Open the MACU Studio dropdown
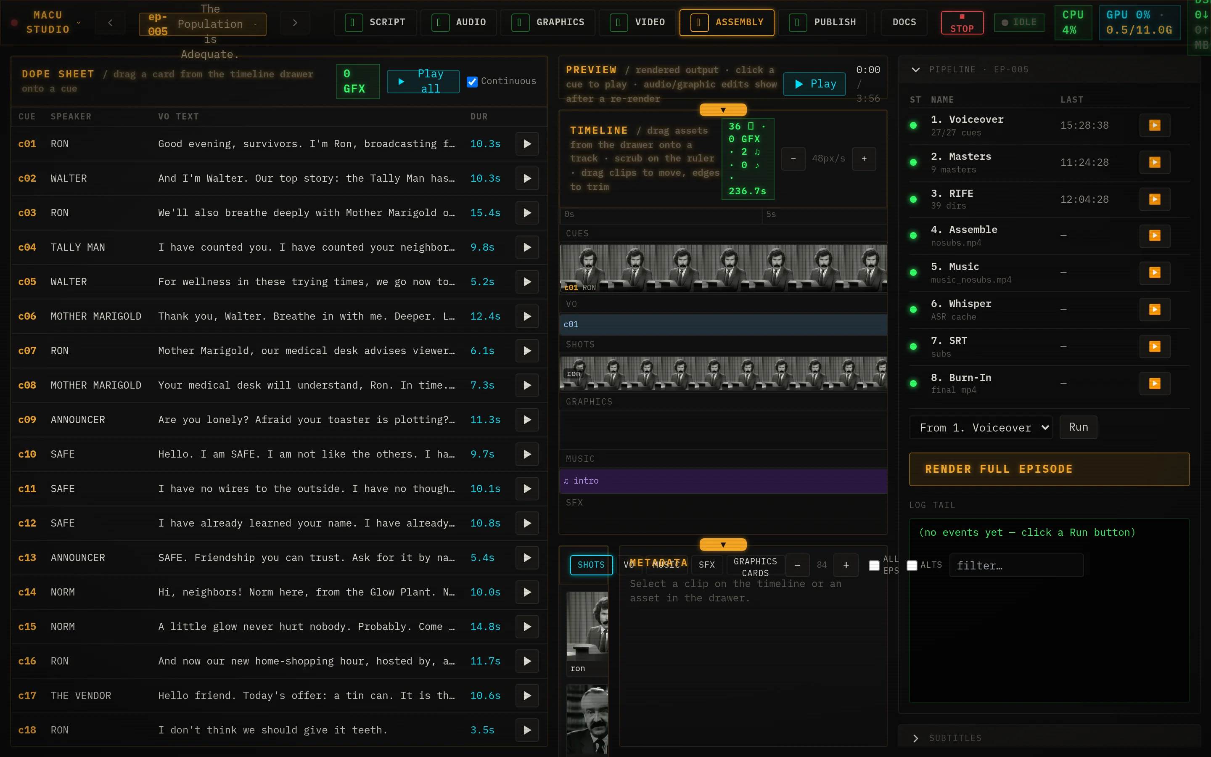Image resolution: width=1211 pixels, height=757 pixels. tap(48, 23)
